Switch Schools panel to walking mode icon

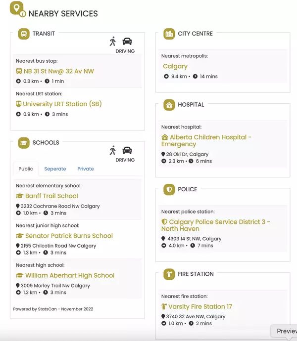pyautogui.click(x=113, y=150)
